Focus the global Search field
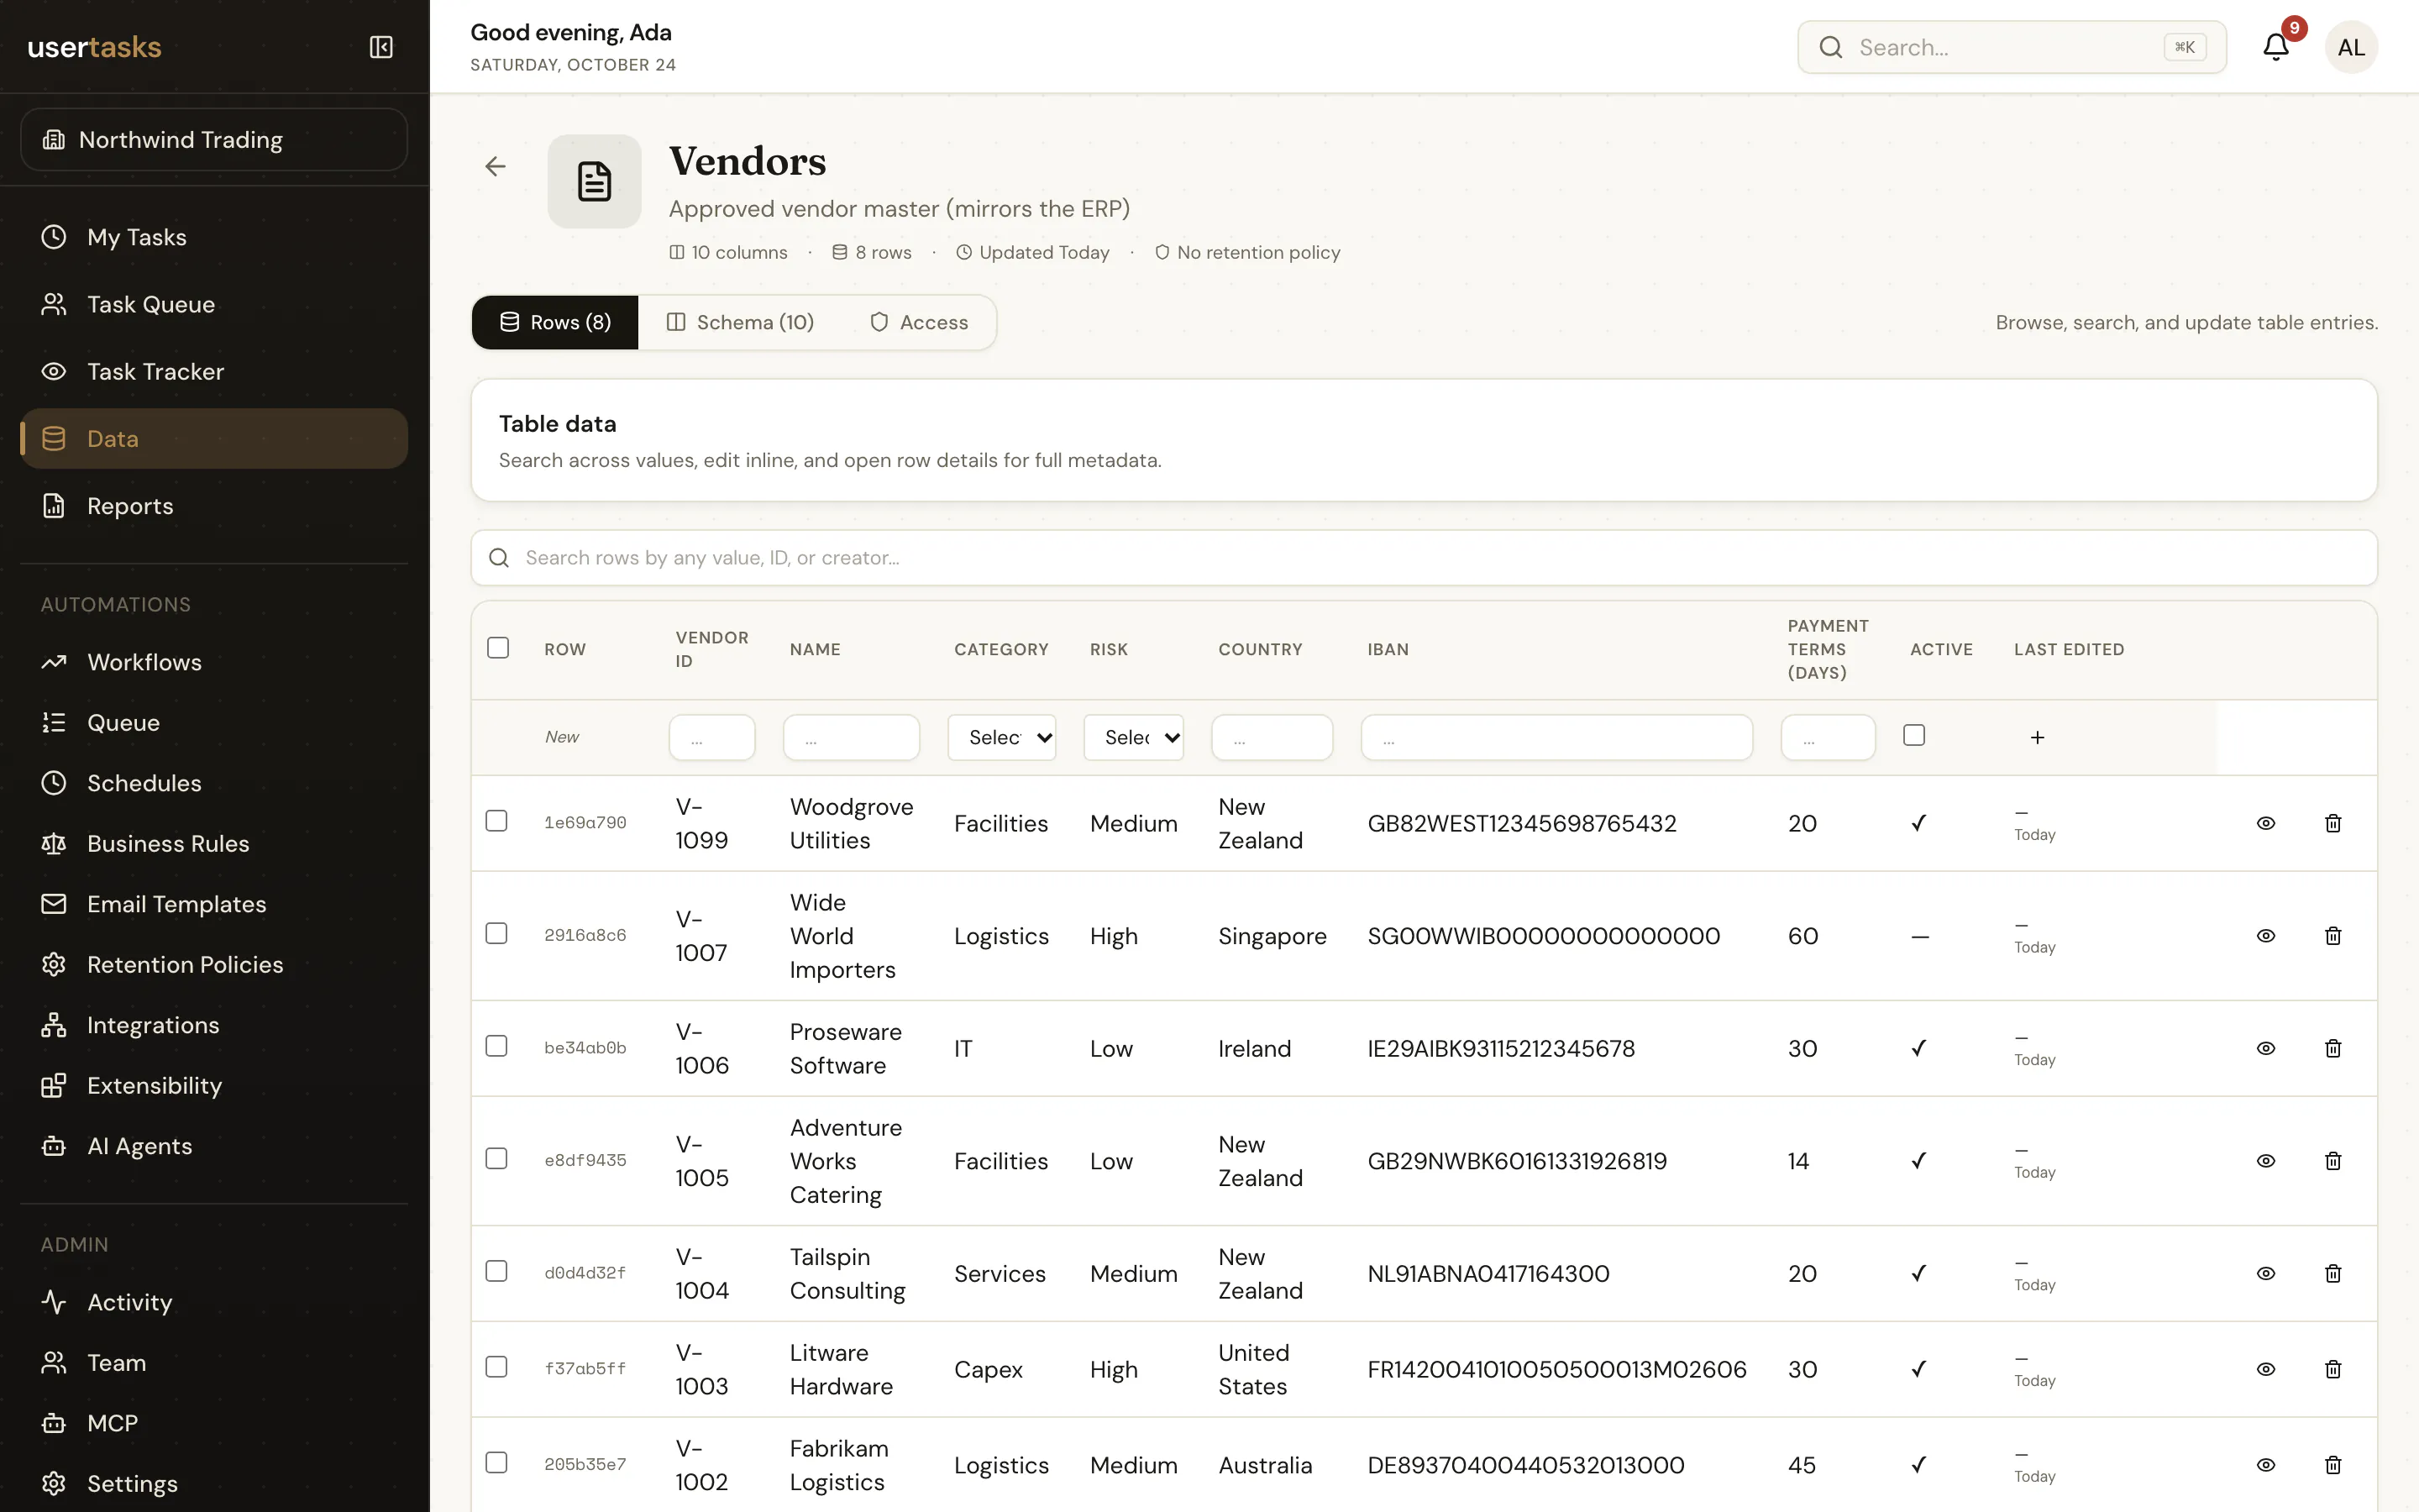Screen dimensions: 2419x1512 coord(2011,47)
